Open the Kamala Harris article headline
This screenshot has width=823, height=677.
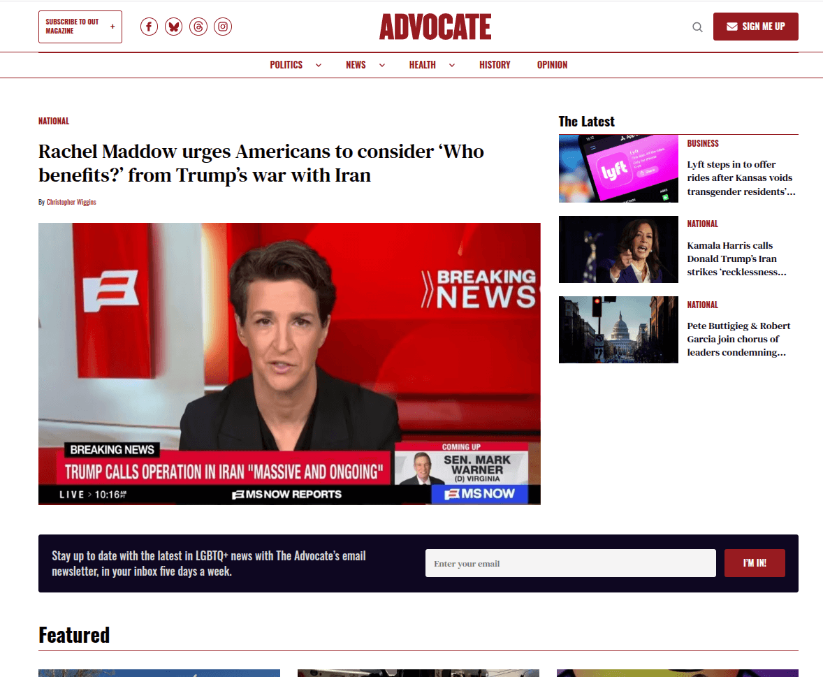tap(738, 259)
